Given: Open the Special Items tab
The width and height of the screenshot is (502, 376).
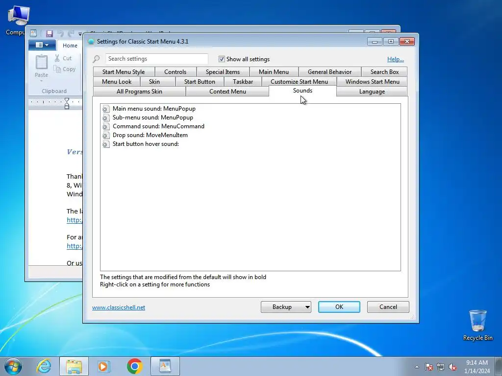Looking at the screenshot, I should click(223, 72).
